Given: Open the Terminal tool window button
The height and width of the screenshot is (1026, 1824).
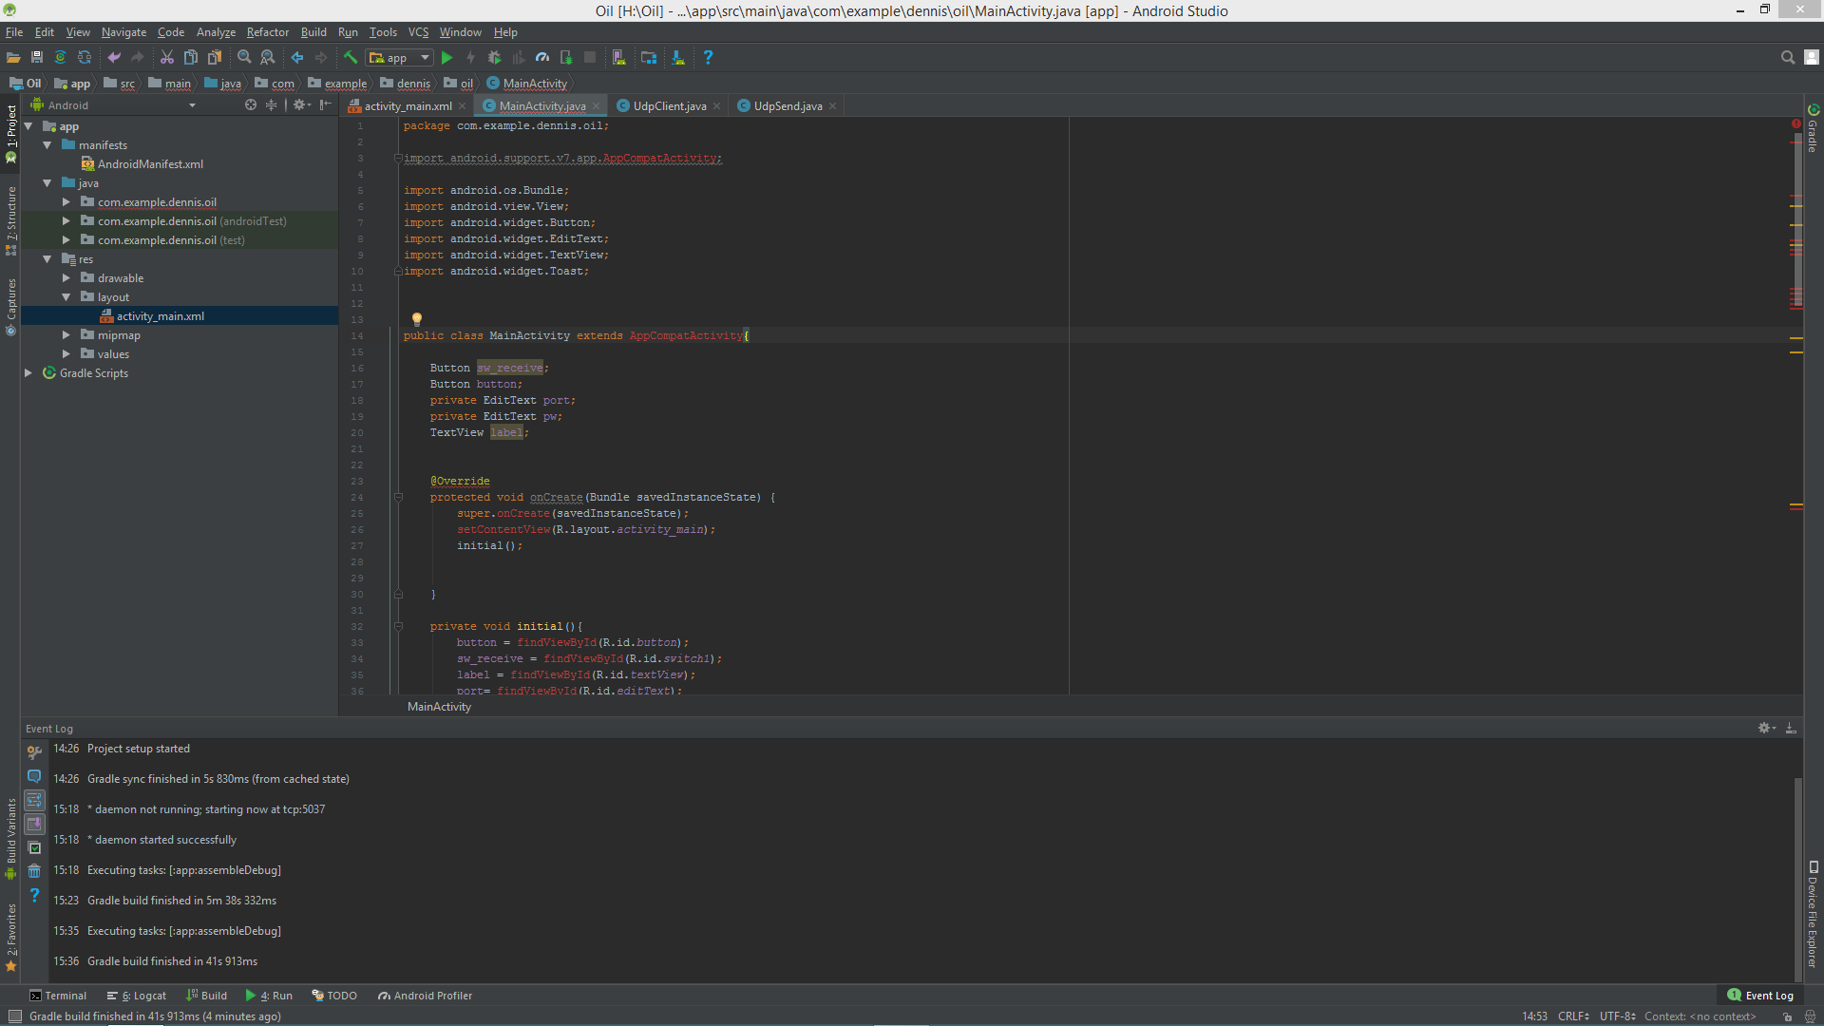Looking at the screenshot, I should point(58,996).
